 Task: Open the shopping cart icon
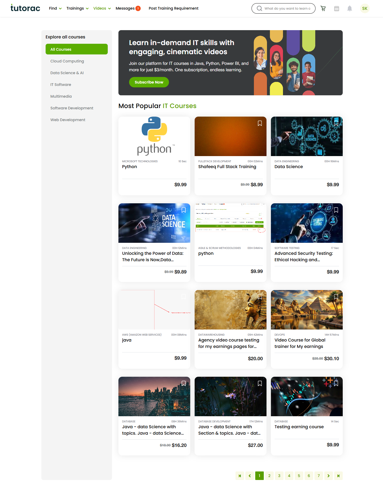pos(323,9)
